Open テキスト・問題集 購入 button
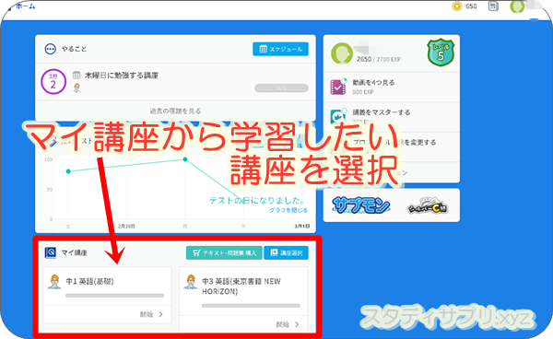The height and width of the screenshot is (339, 553). click(224, 252)
